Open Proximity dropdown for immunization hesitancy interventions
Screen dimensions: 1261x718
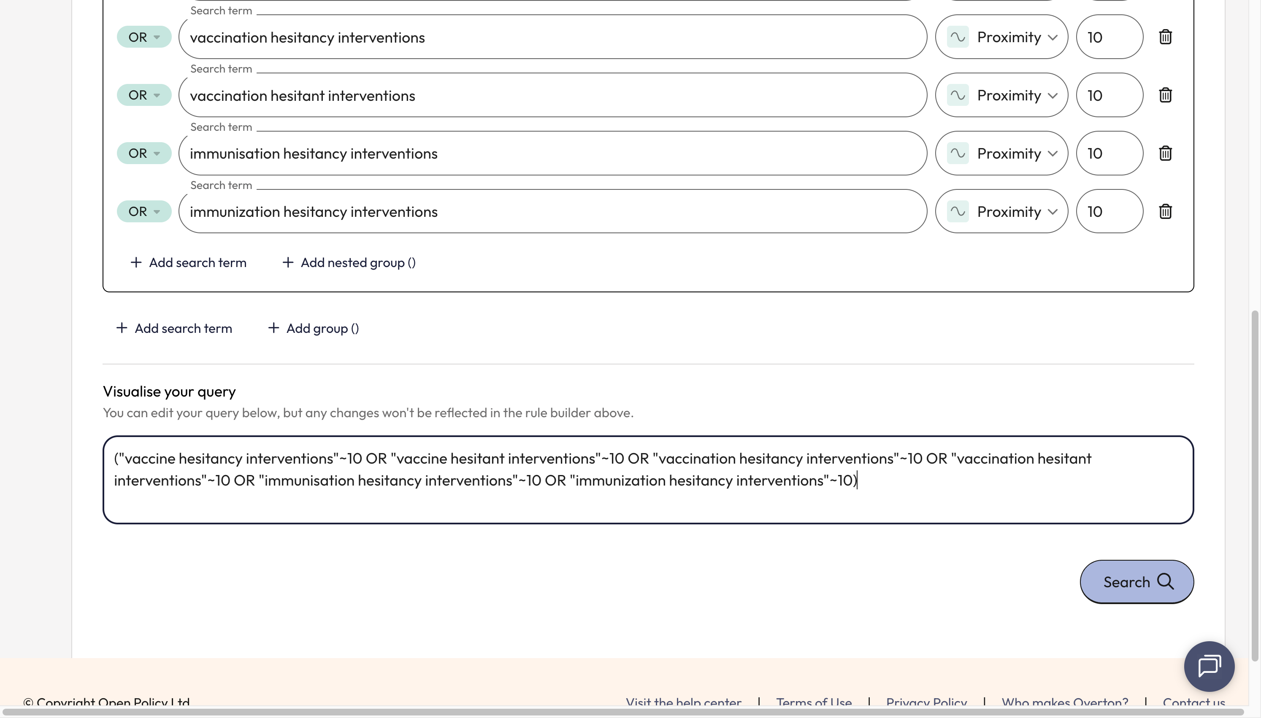pyautogui.click(x=1001, y=211)
